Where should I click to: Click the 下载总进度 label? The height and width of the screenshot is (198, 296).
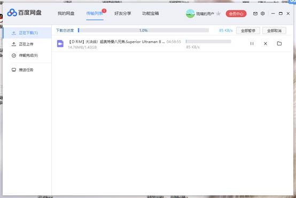65,30
